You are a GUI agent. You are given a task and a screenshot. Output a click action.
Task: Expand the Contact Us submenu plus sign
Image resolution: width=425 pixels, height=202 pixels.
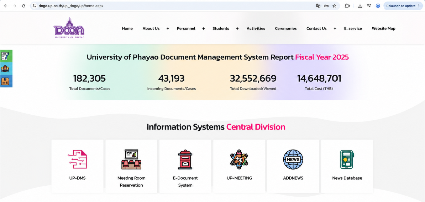pyautogui.click(x=335, y=28)
